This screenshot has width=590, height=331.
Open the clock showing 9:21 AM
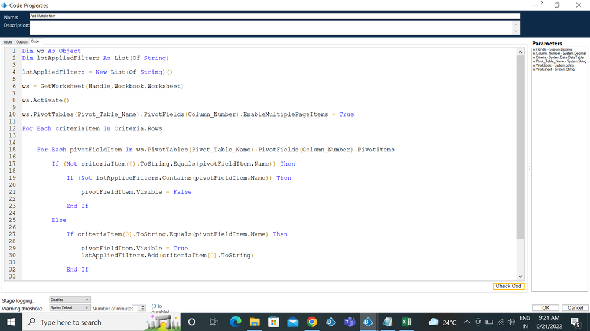tap(549, 322)
